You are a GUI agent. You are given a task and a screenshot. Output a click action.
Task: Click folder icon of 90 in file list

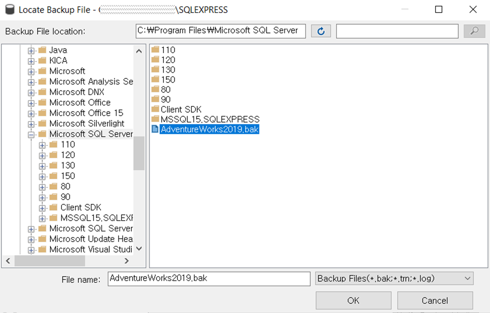(155, 99)
